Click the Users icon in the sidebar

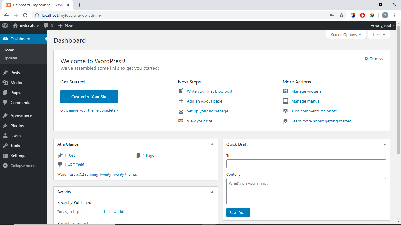(x=5, y=136)
